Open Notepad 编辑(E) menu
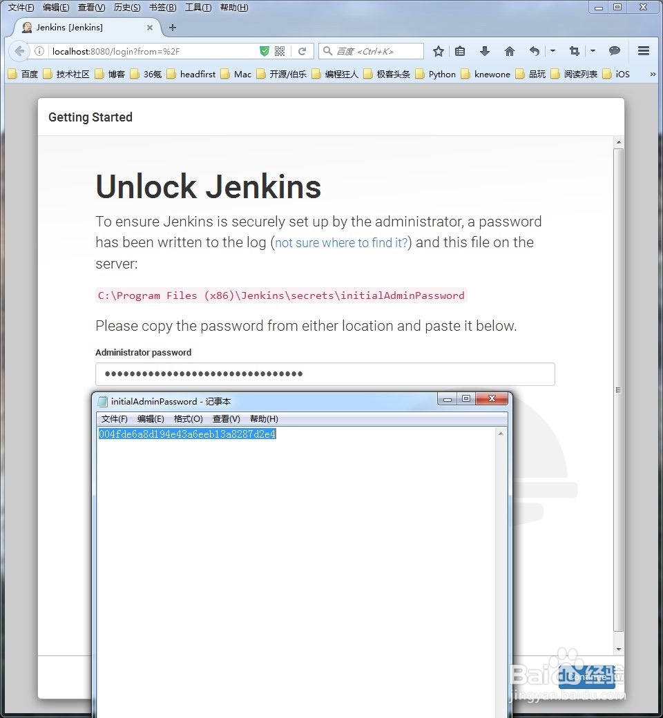The height and width of the screenshot is (718, 663). [151, 419]
